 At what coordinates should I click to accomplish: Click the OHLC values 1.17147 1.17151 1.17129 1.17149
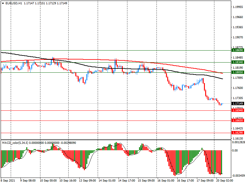coord(45,3)
